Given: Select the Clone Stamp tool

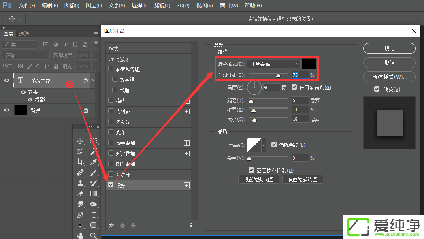Looking at the screenshot, I should (x=80, y=183).
